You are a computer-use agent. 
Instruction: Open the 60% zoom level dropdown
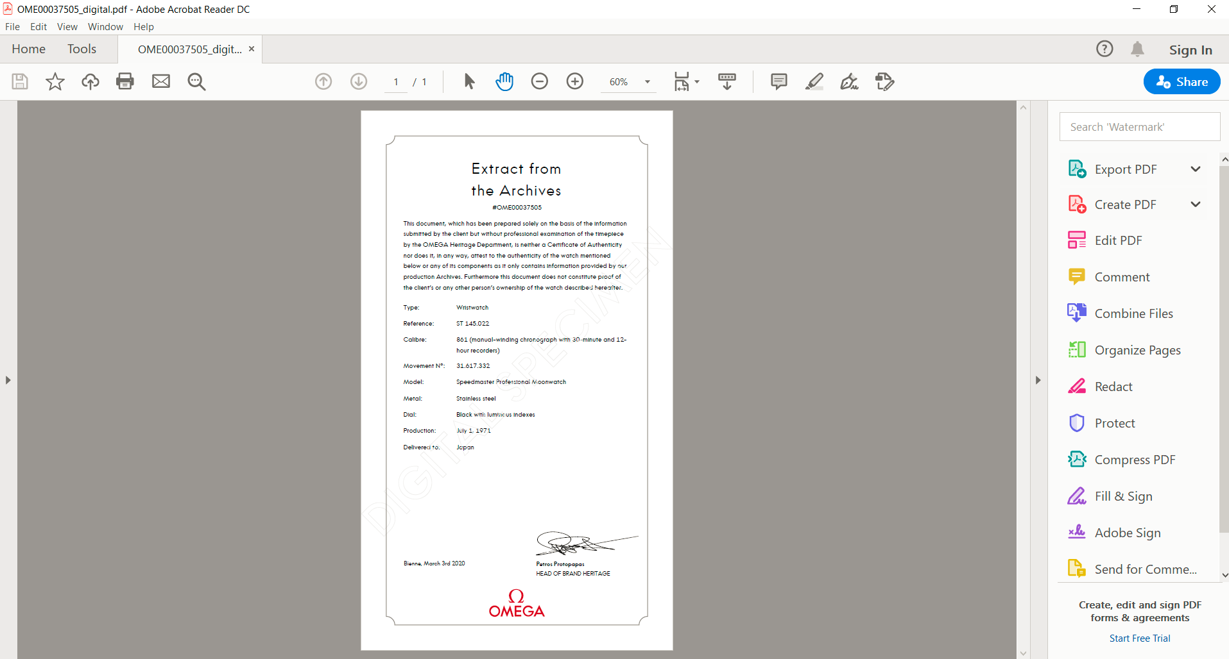point(648,82)
